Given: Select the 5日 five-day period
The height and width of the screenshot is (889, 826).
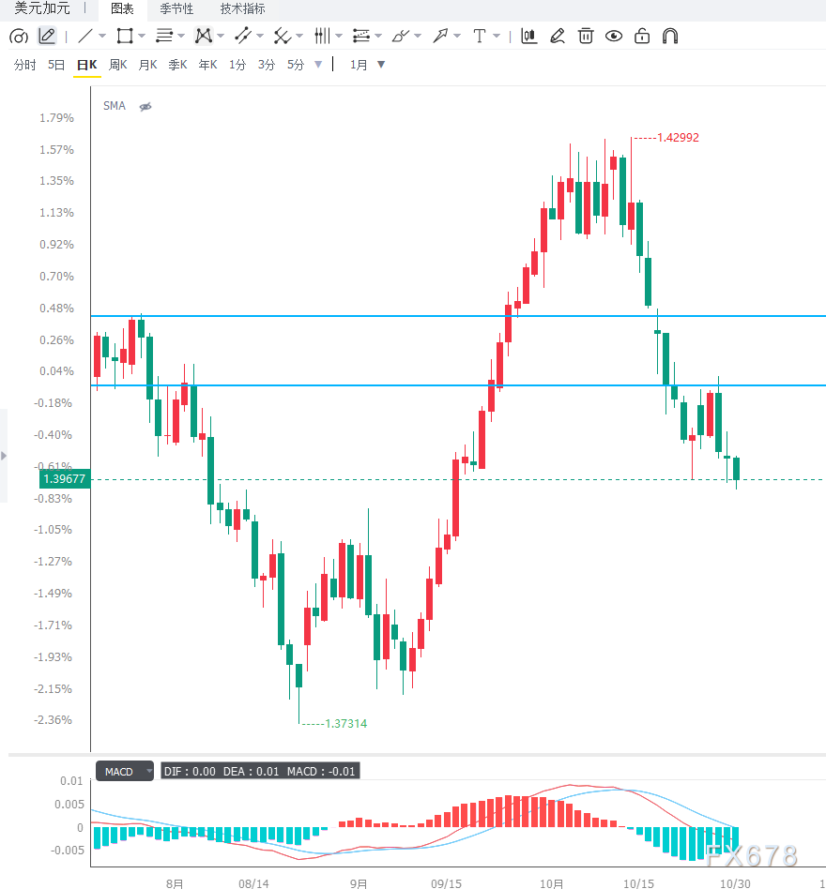Looking at the screenshot, I should coord(56,66).
